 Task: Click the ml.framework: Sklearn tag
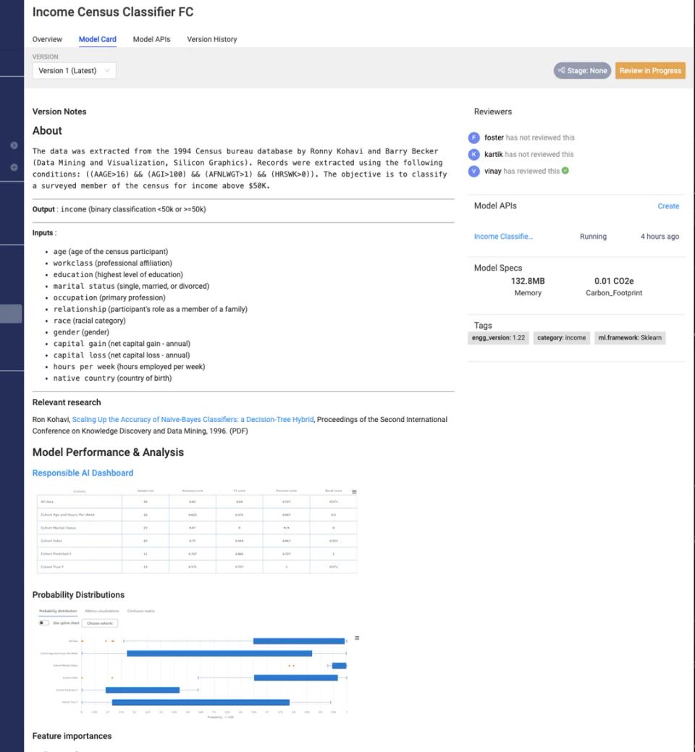pyautogui.click(x=630, y=337)
